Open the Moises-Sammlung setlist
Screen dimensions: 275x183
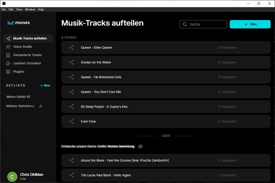20,106
